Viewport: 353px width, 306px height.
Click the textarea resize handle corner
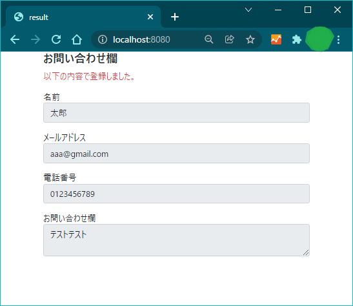point(306,252)
